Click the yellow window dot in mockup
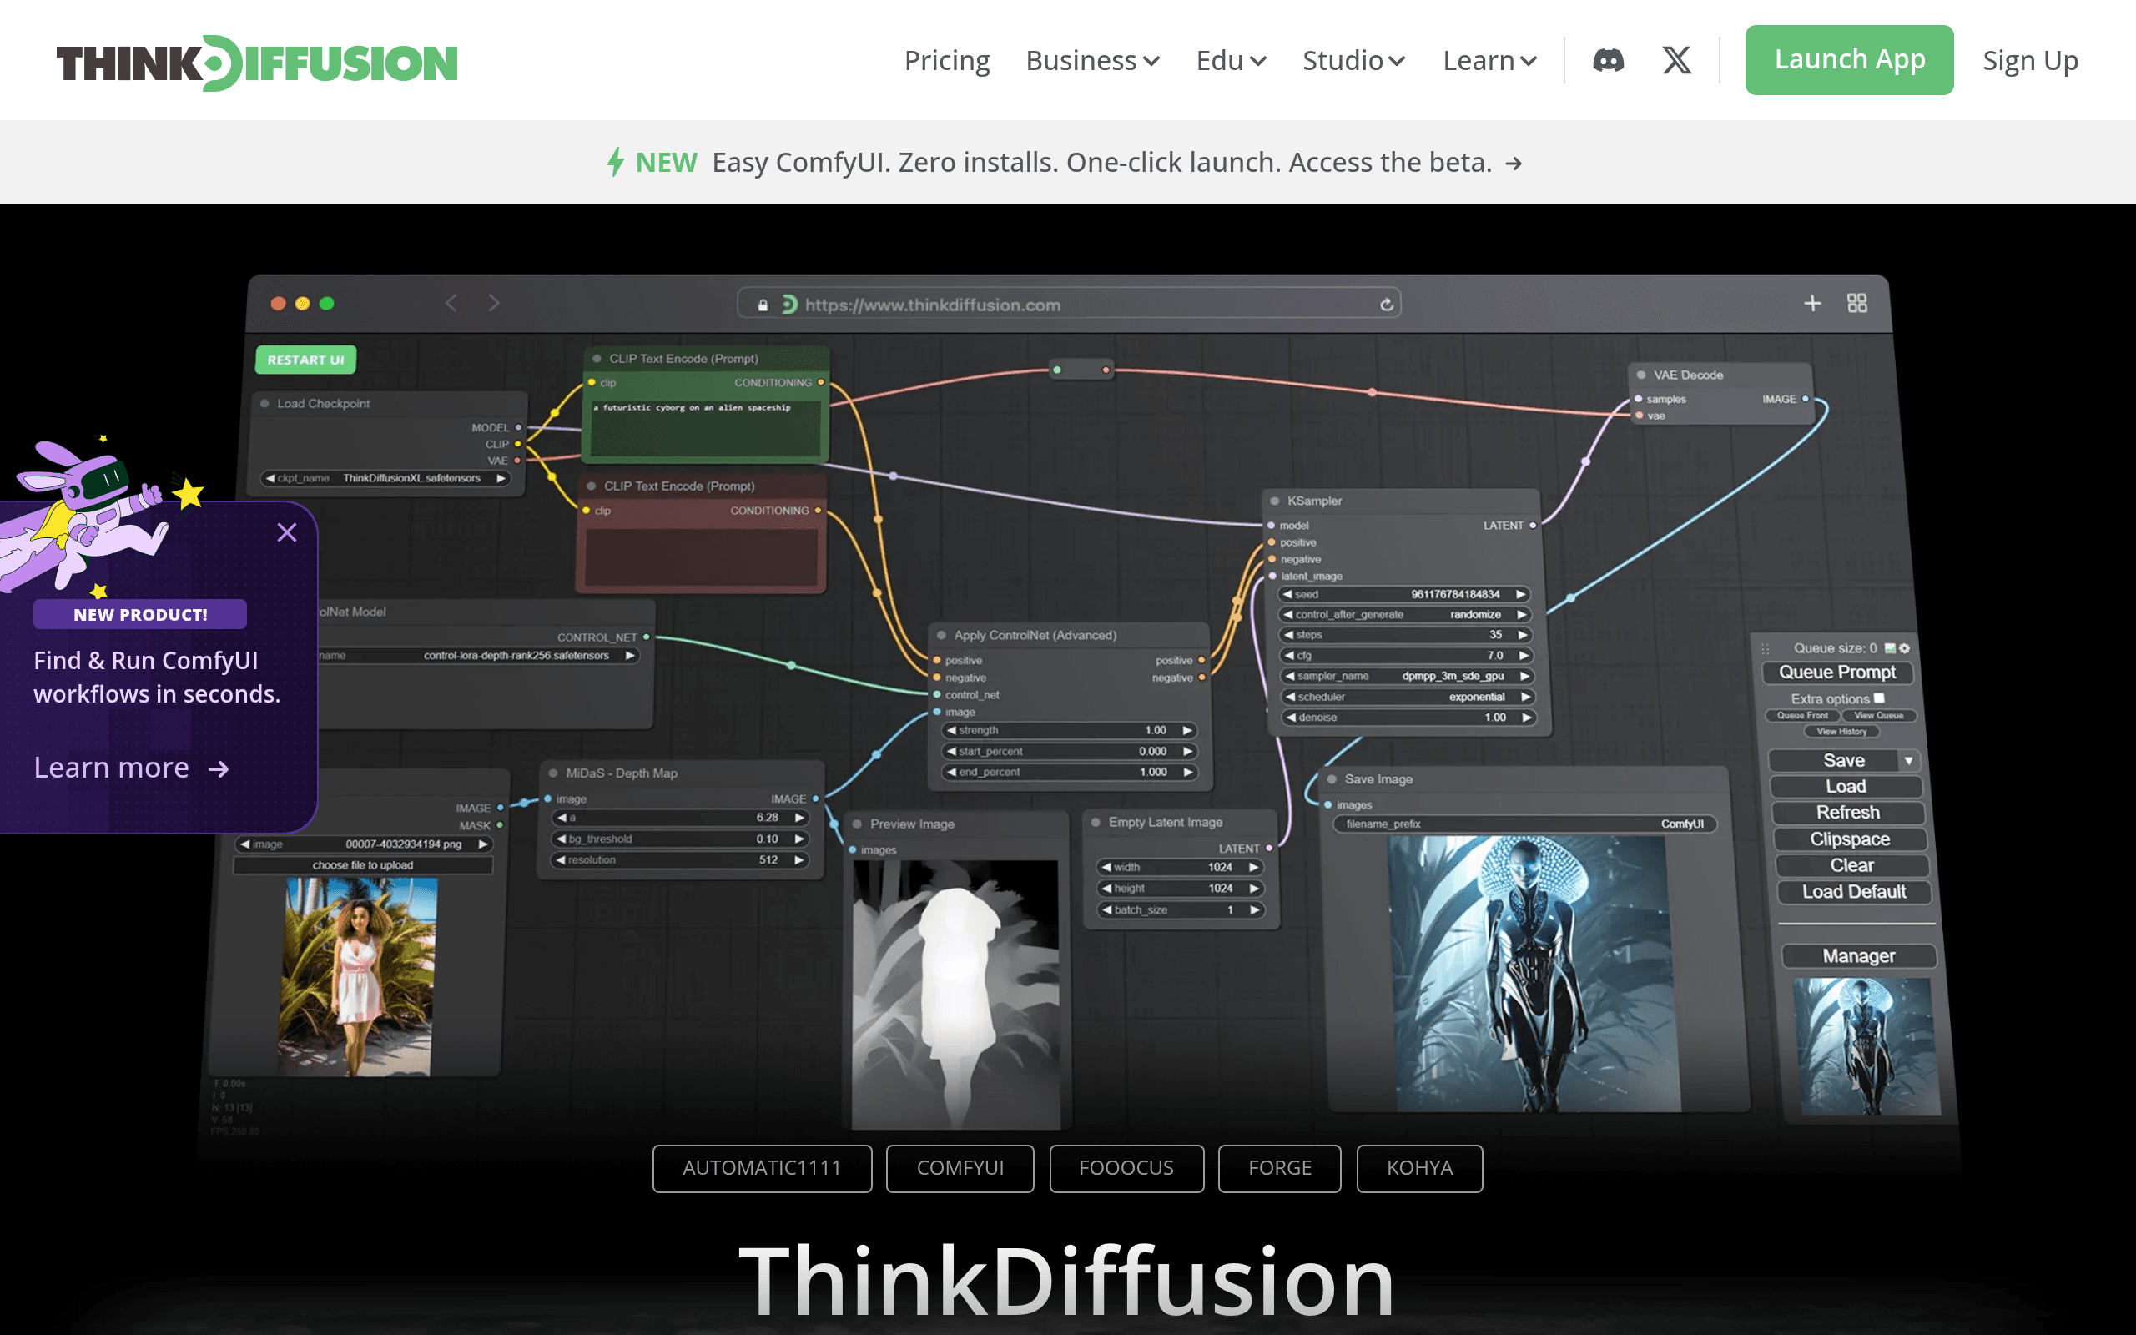This screenshot has width=2136, height=1335. coord(303,304)
